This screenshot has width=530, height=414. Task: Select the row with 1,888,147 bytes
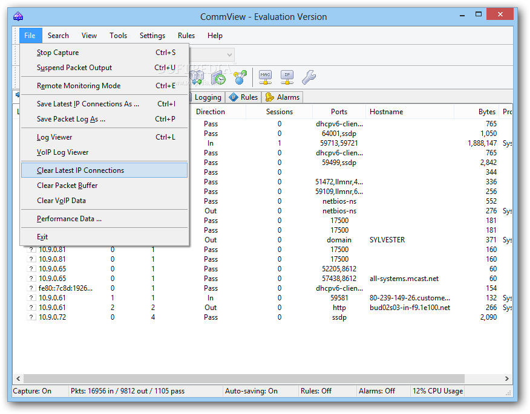point(350,143)
